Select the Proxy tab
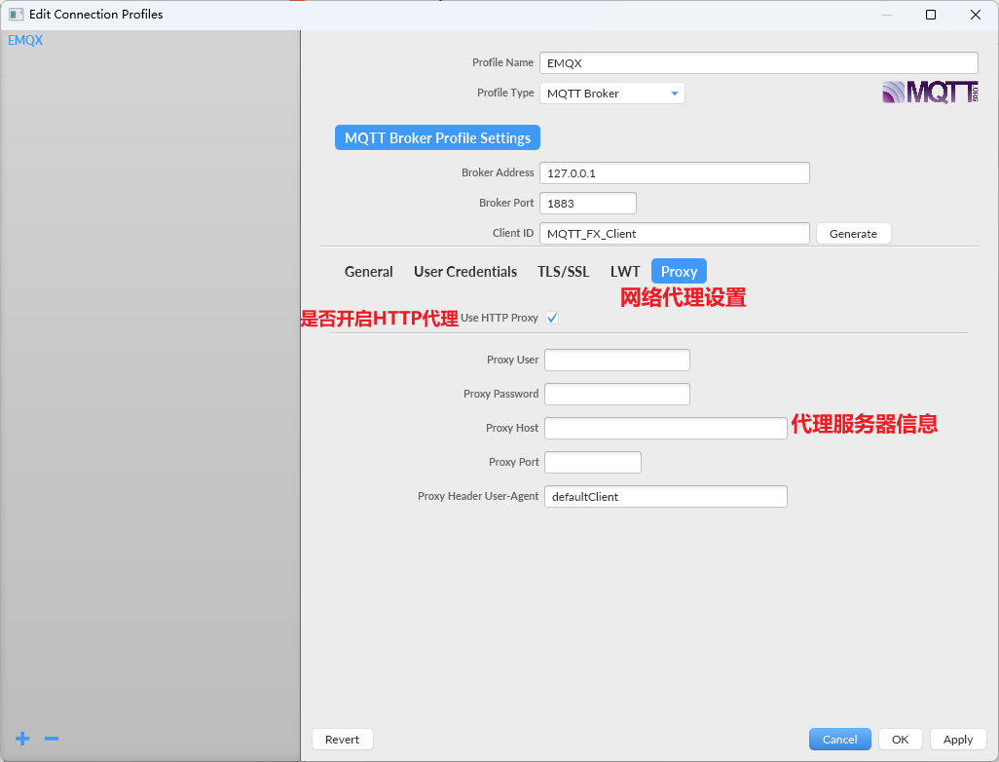The image size is (999, 762). (679, 271)
